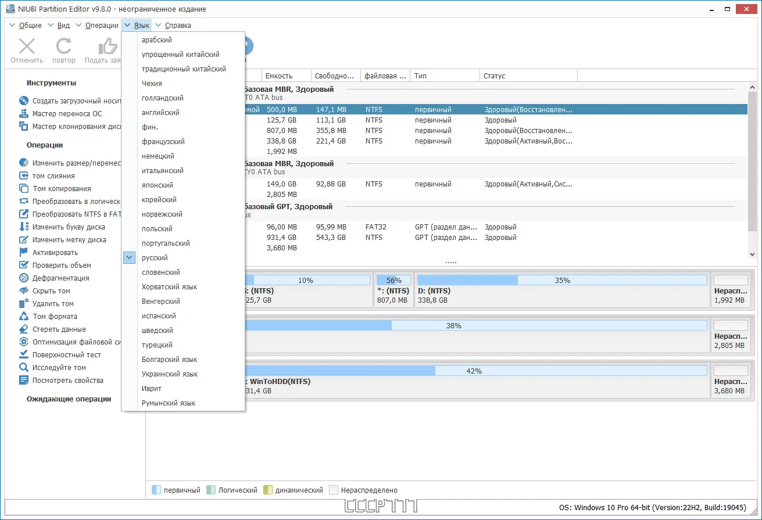The image size is (762, 520).
Task: Choose German (немецкий) language option
Action: click(158, 156)
